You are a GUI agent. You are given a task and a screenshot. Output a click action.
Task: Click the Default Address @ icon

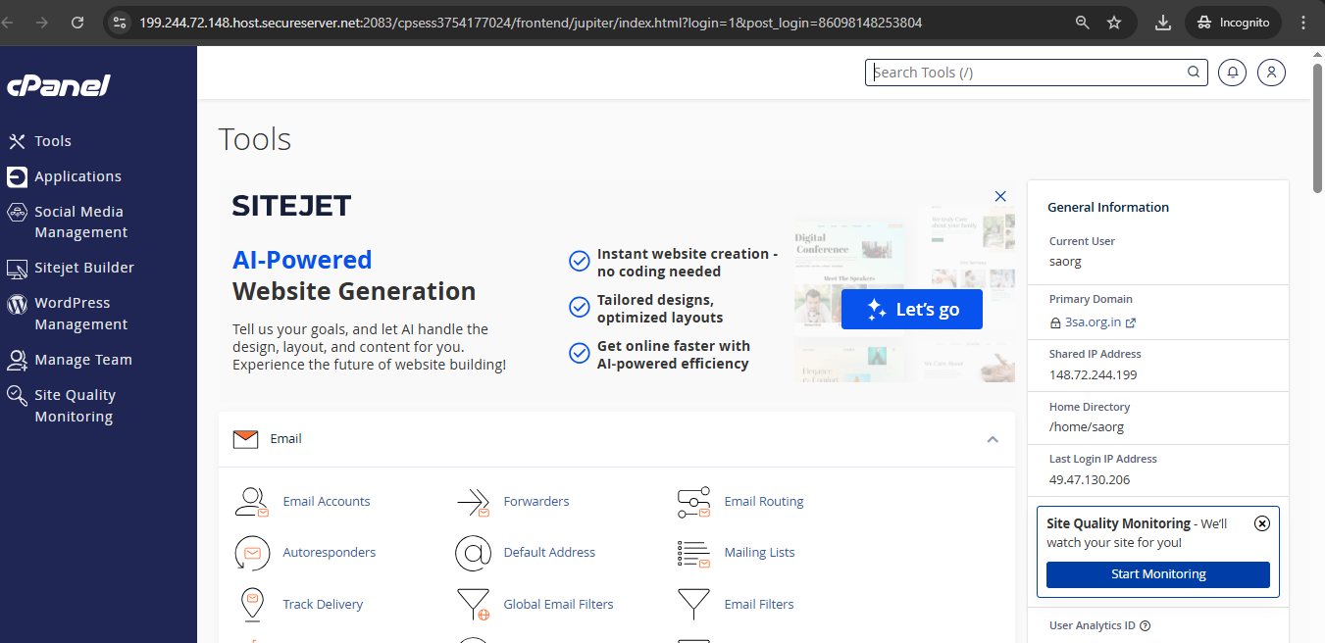(473, 553)
